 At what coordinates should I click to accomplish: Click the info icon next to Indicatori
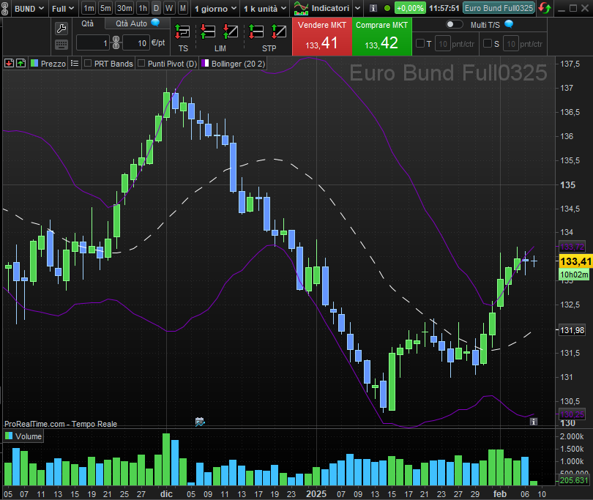pyautogui.click(x=373, y=8)
